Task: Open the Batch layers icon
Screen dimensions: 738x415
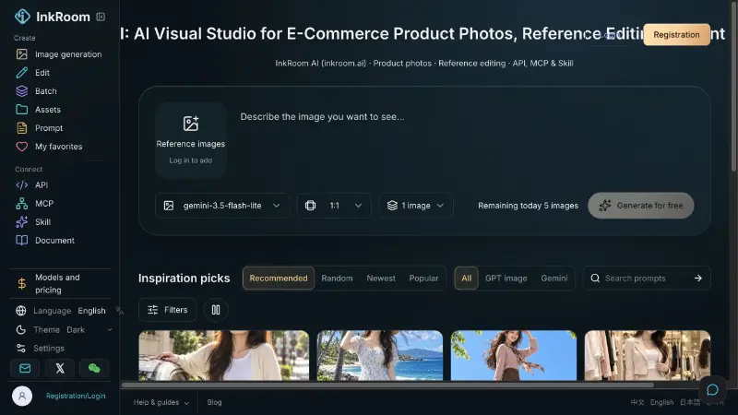Action: pos(21,90)
